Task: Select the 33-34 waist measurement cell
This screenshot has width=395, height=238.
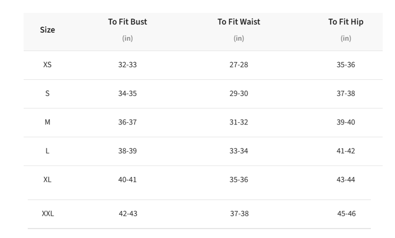Action: coord(239,151)
